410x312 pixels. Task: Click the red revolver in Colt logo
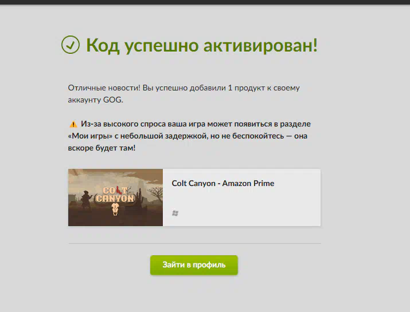point(119,190)
